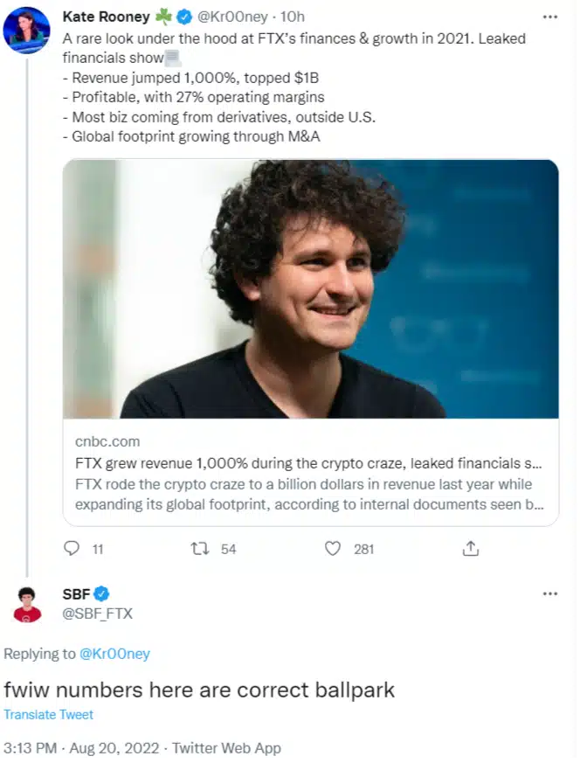Click the Kate Rooney display name
Image resolution: width=580 pixels, height=763 pixels.
pyautogui.click(x=106, y=17)
